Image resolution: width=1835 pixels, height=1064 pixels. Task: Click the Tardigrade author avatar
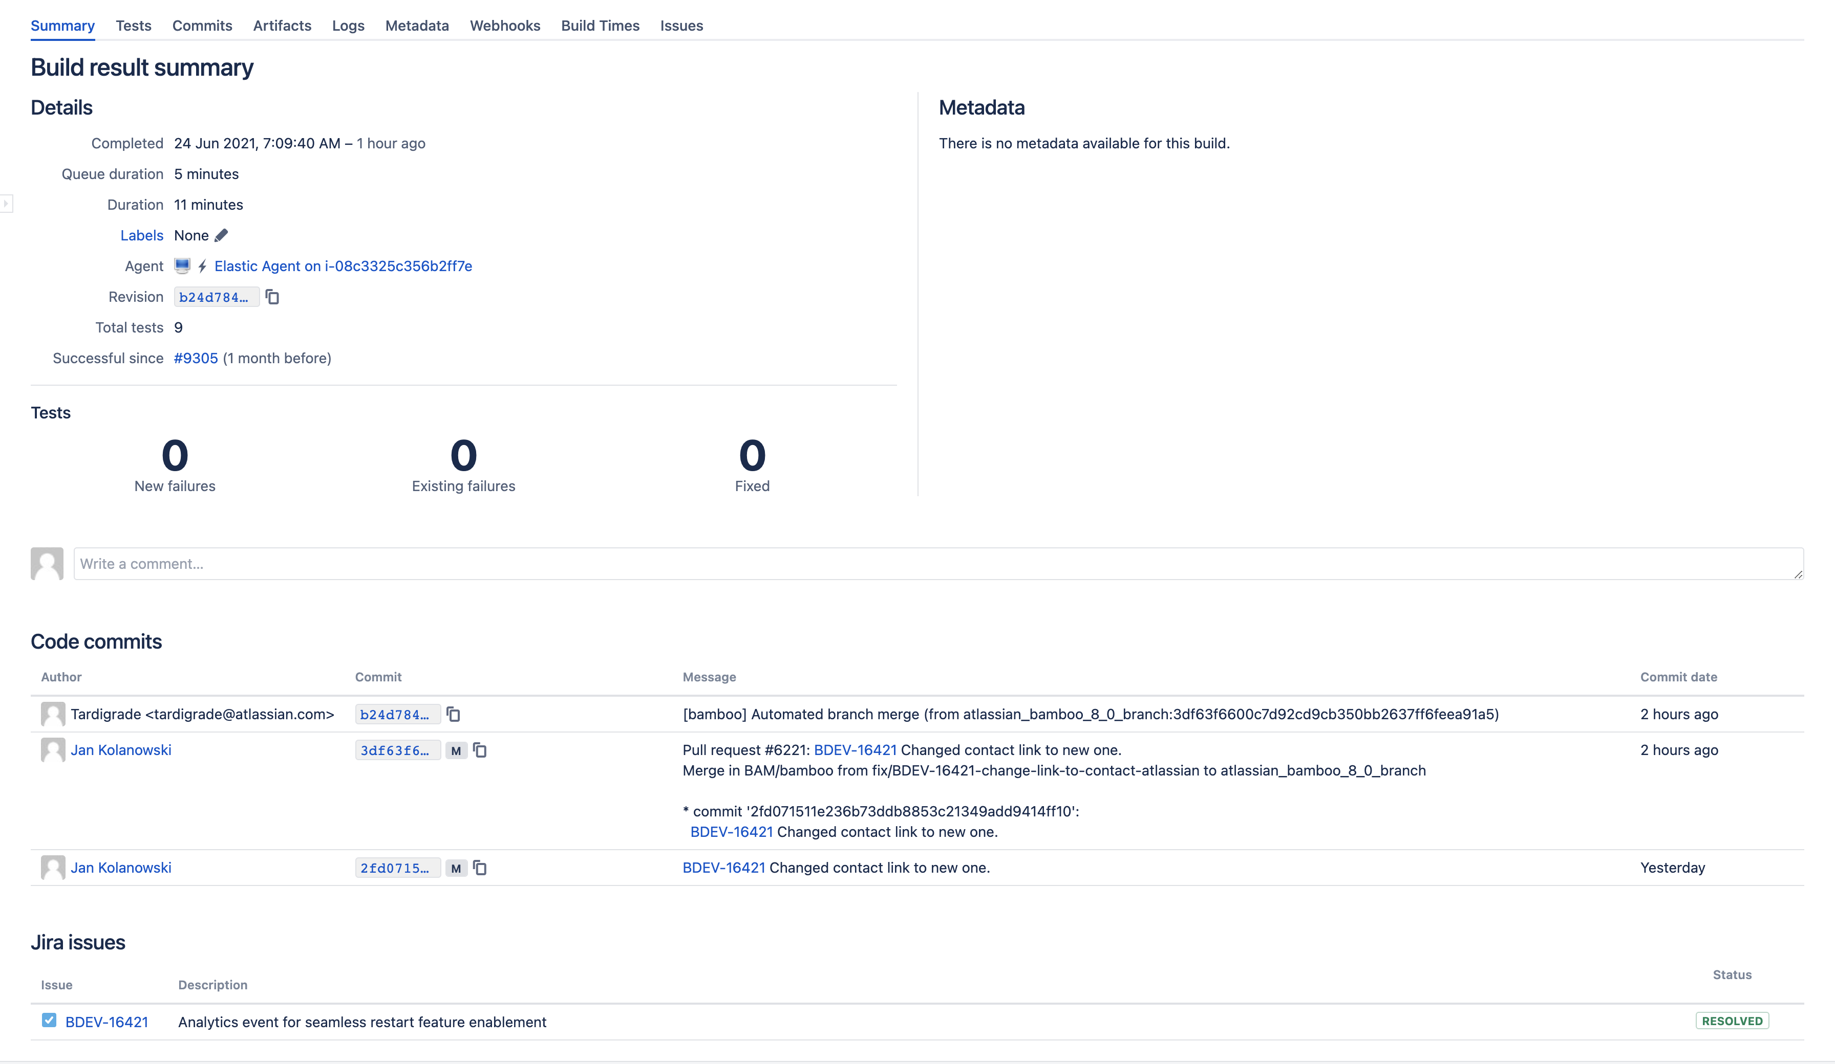coord(53,714)
